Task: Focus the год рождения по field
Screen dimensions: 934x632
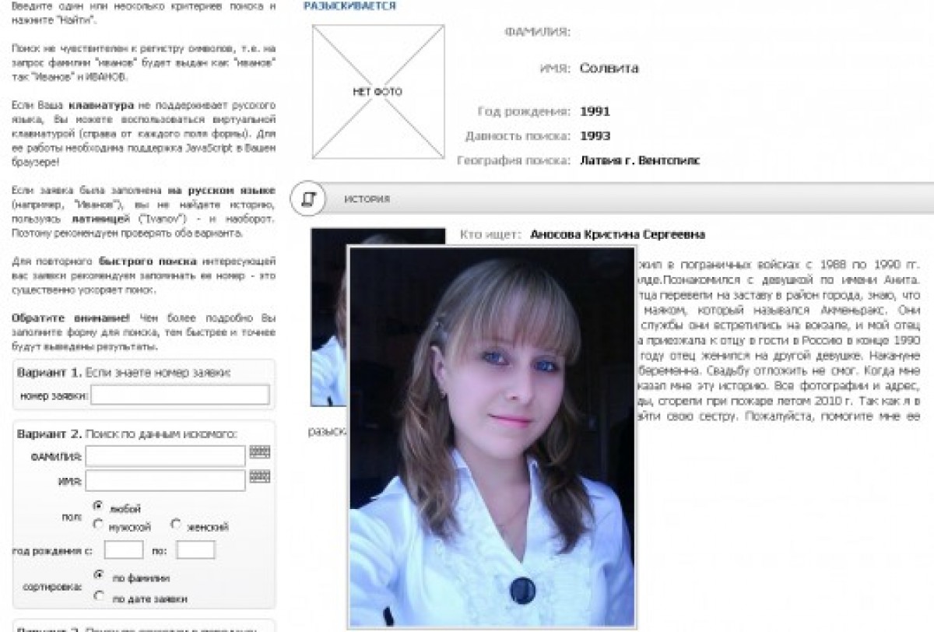Action: (195, 549)
